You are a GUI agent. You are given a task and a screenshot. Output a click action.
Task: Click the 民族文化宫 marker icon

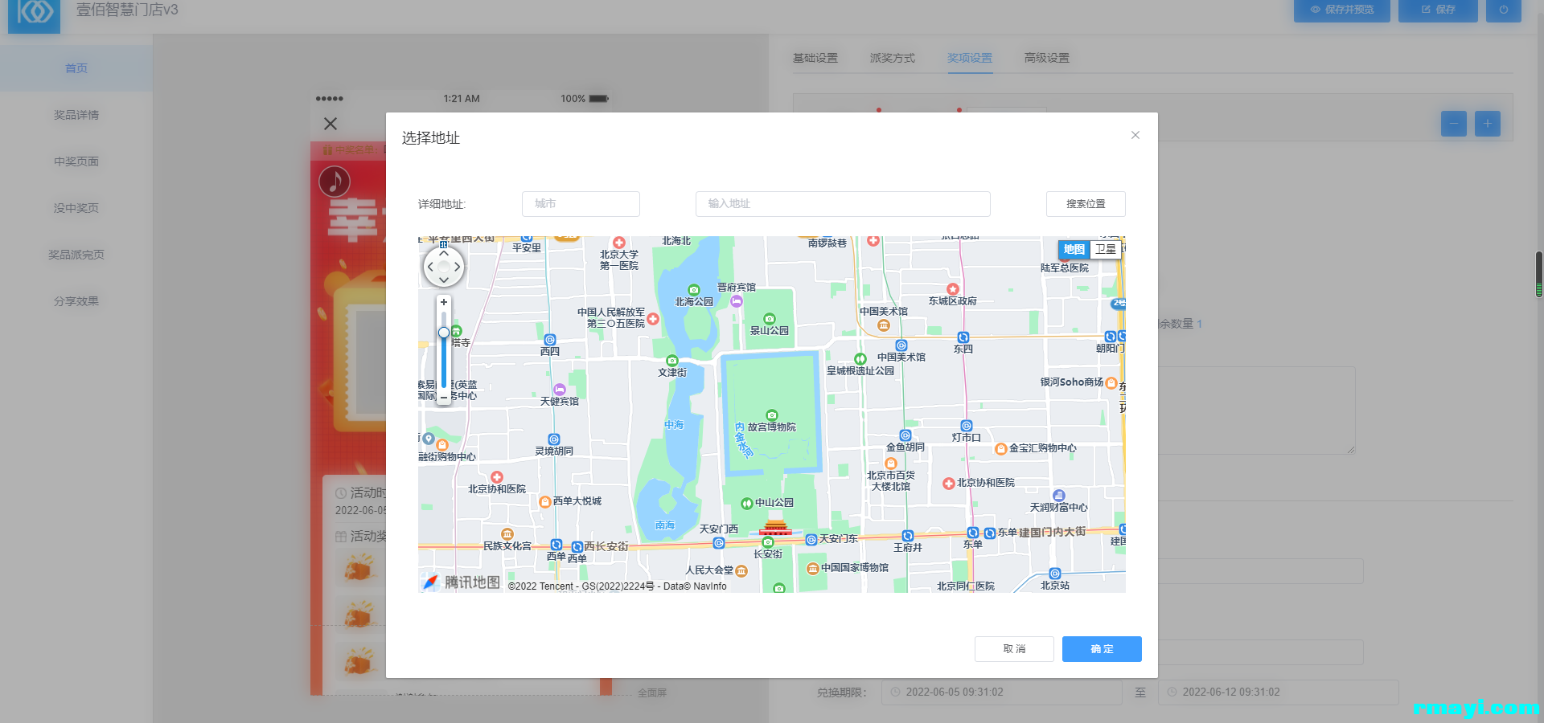coord(507,534)
